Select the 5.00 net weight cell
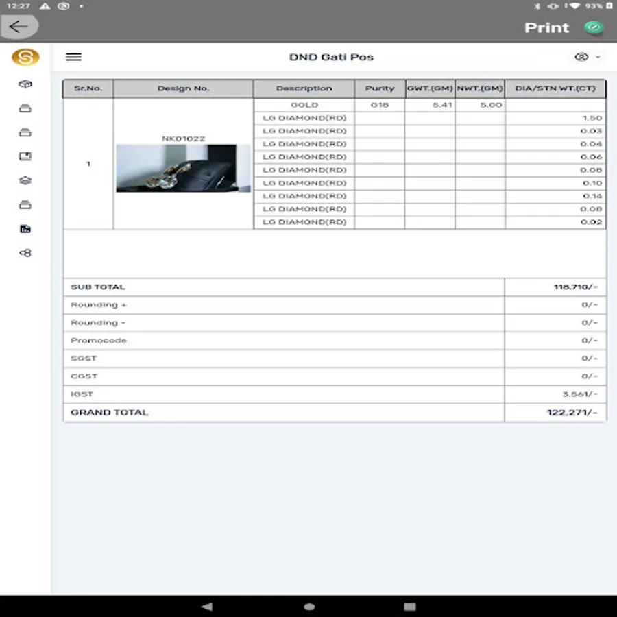 click(480, 105)
